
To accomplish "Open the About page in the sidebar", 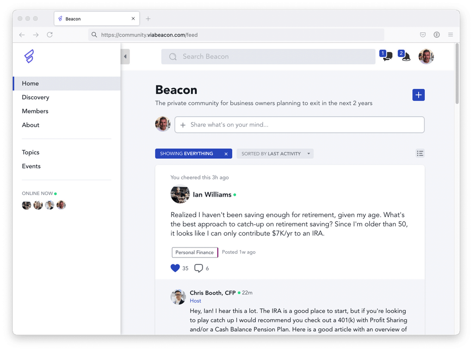I will (x=31, y=125).
